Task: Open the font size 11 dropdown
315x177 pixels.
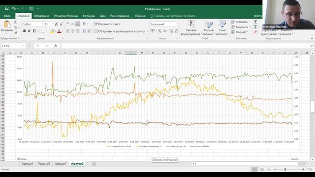Action: click(x=53, y=24)
